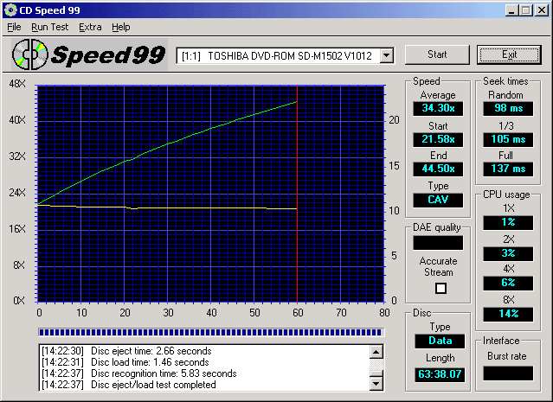The width and height of the screenshot is (553, 402).
Task: Open the Run Test menu
Action: pos(49,27)
